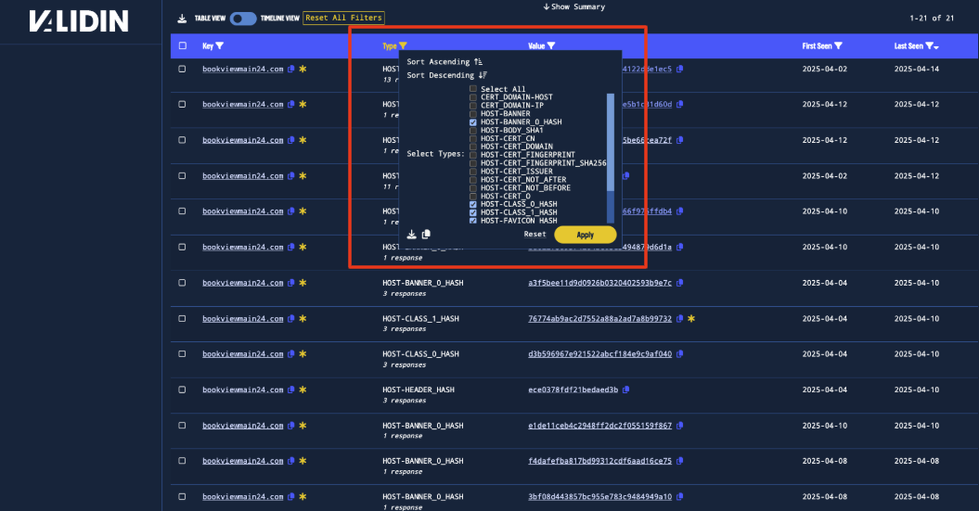Copy the value ending 5be66cea72f

(x=680, y=140)
